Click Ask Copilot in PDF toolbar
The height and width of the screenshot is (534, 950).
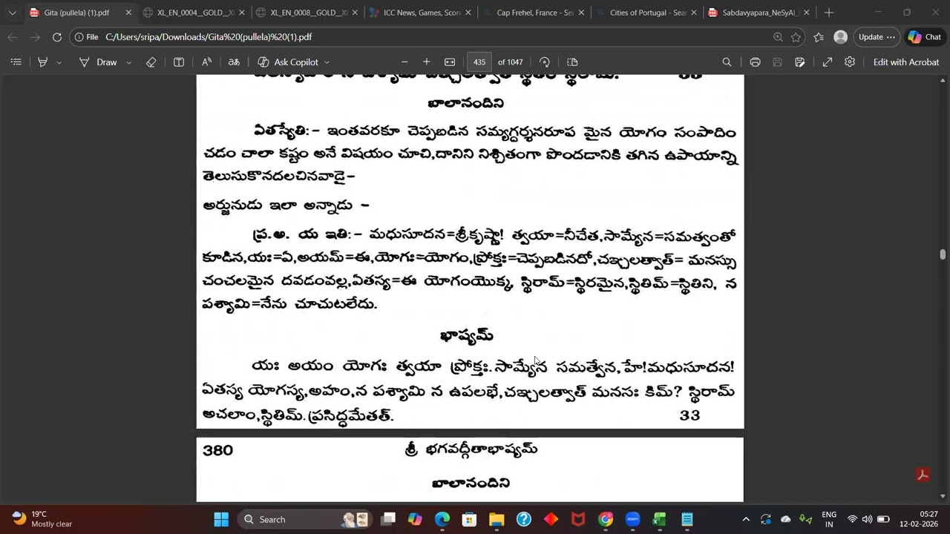pos(288,62)
